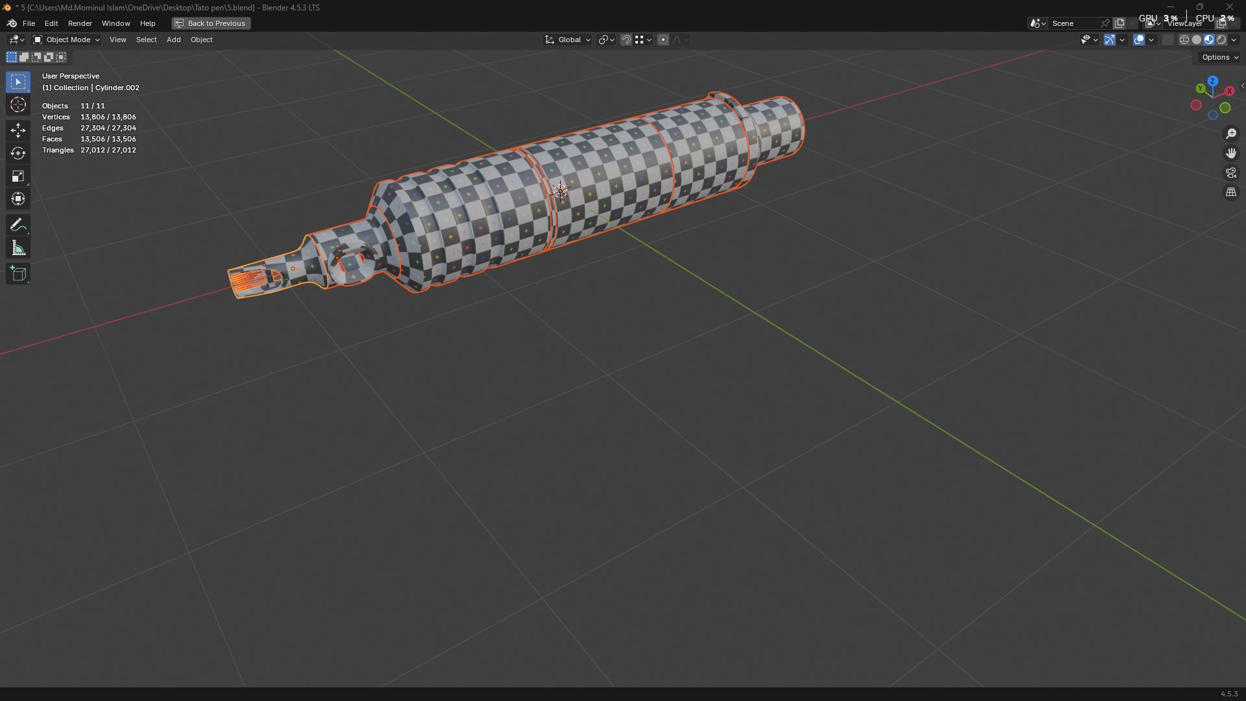Set selection mode to Subtract
1246x701 pixels.
36,57
